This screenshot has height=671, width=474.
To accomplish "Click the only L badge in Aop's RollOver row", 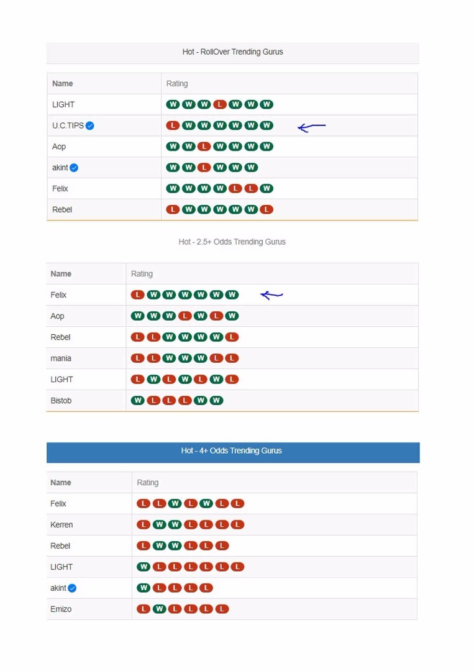I will coord(204,147).
